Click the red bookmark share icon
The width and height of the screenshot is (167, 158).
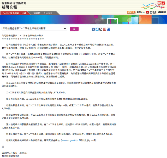tap(105, 29)
